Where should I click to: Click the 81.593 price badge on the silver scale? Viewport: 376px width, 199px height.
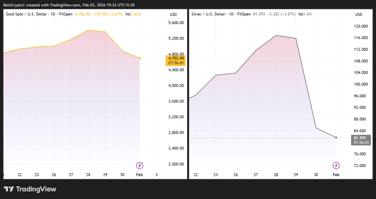[x=361, y=140]
